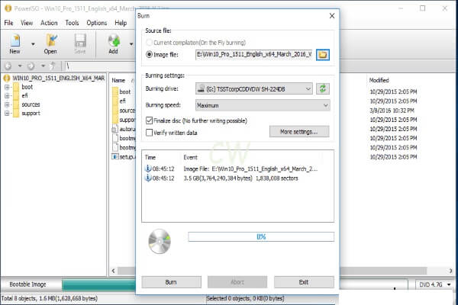Click the green disc usage bar
Screen dimensions: 458x305
(x=99, y=285)
